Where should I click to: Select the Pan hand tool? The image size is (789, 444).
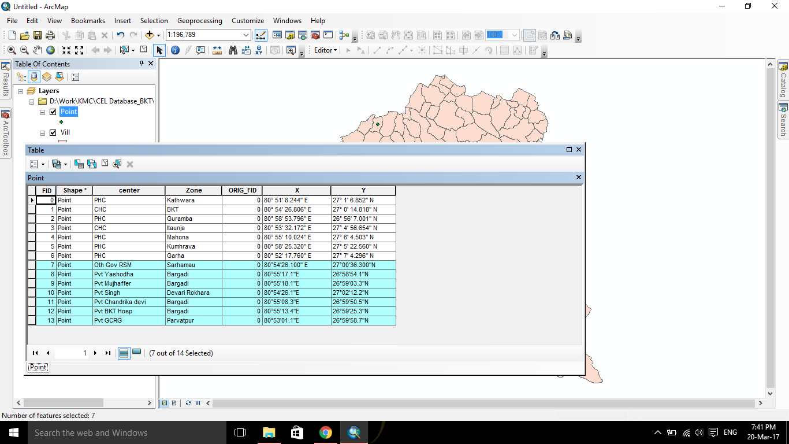(x=38, y=50)
